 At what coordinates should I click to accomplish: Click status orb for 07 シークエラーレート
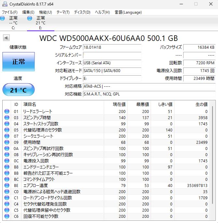coord(7,136)
